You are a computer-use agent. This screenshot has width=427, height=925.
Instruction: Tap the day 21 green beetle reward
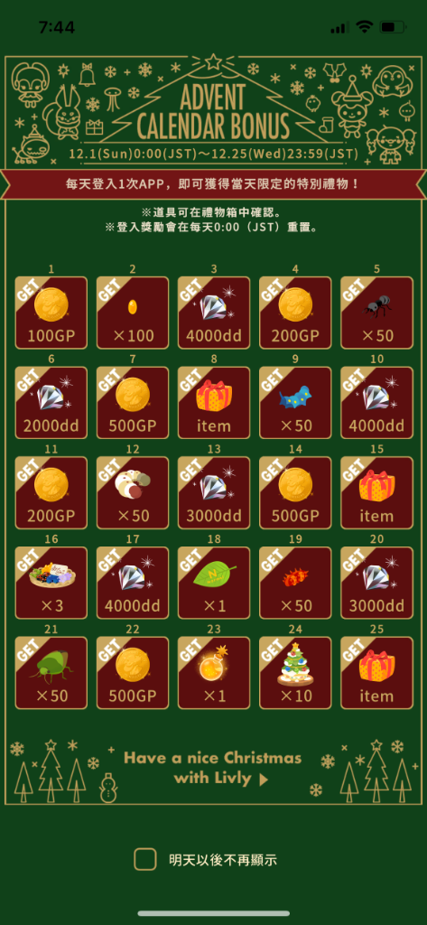coord(51,672)
